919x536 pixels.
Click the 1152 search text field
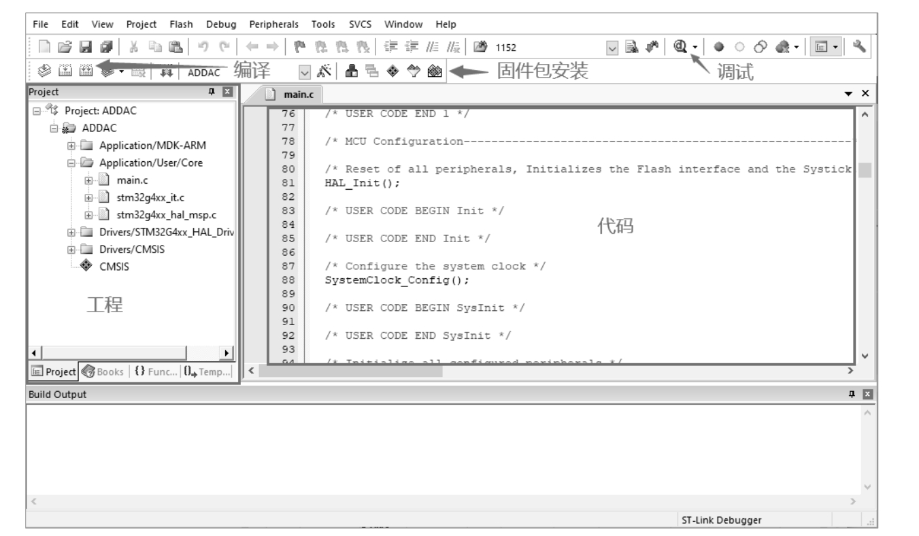pyautogui.click(x=550, y=48)
